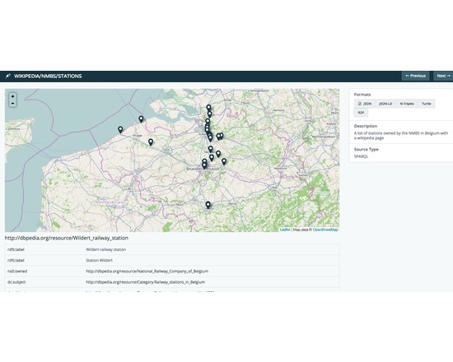Zoom in with the map plus button
Viewport: 453px width, 362px height.
pos(12,96)
